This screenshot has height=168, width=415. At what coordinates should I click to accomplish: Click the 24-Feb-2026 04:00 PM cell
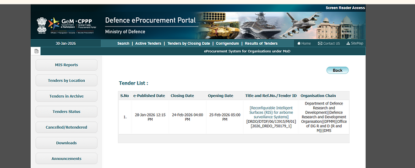tap(187, 117)
